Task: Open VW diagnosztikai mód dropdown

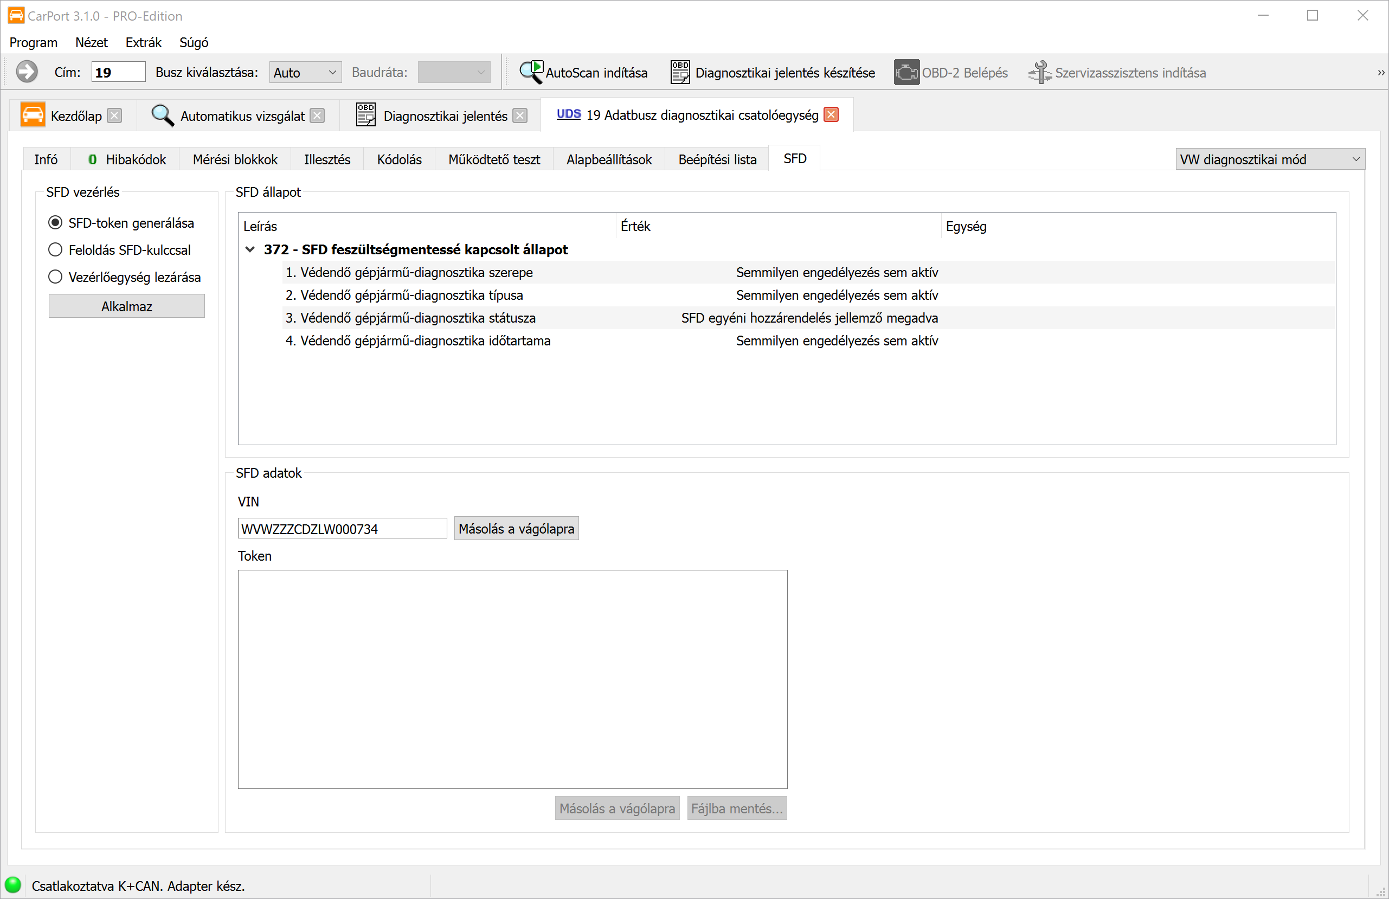Action: (1269, 159)
